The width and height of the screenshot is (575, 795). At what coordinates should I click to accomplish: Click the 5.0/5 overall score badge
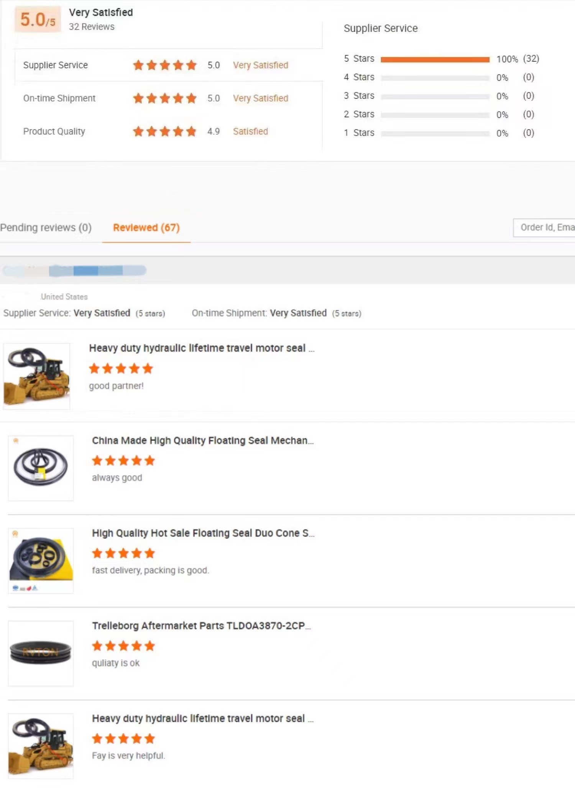[x=38, y=20]
